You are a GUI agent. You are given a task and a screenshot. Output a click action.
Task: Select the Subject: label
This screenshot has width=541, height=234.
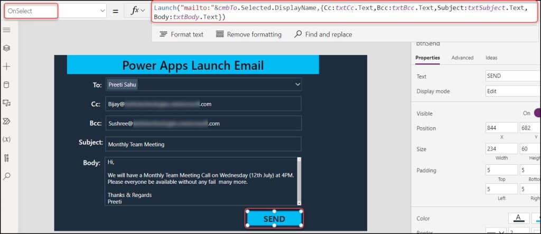pyautogui.click(x=91, y=142)
